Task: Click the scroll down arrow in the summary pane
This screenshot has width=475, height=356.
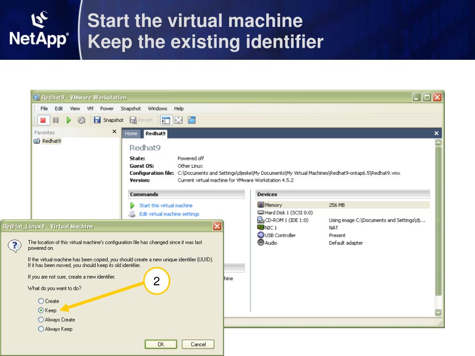Action: (x=438, y=312)
